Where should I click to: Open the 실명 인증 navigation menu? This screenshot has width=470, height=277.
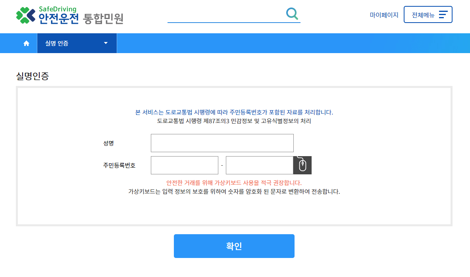click(x=77, y=43)
